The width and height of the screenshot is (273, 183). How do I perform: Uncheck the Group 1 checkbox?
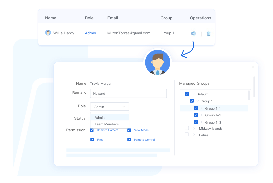[x=192, y=101]
